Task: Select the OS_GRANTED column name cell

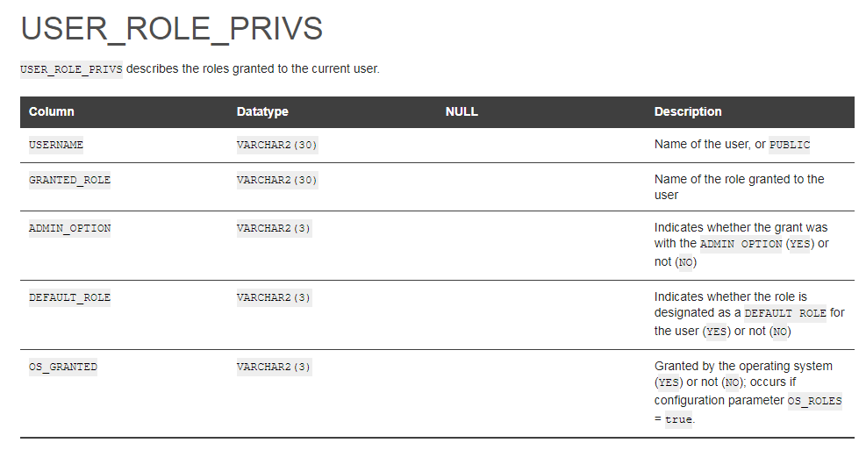Action: (63, 367)
